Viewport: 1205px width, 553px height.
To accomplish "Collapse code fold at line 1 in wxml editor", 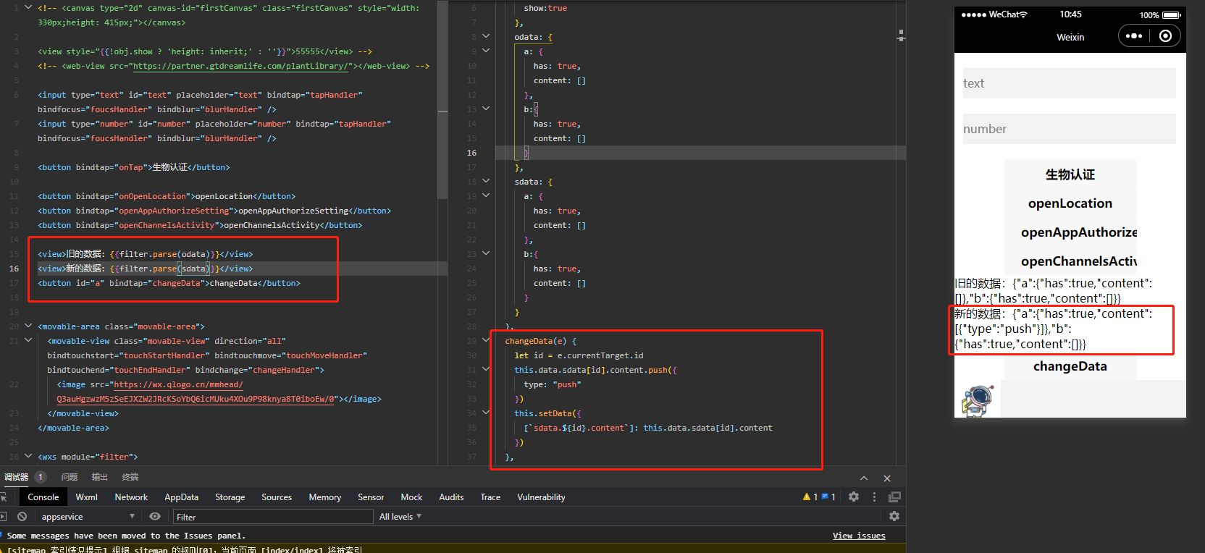I will pos(28,7).
